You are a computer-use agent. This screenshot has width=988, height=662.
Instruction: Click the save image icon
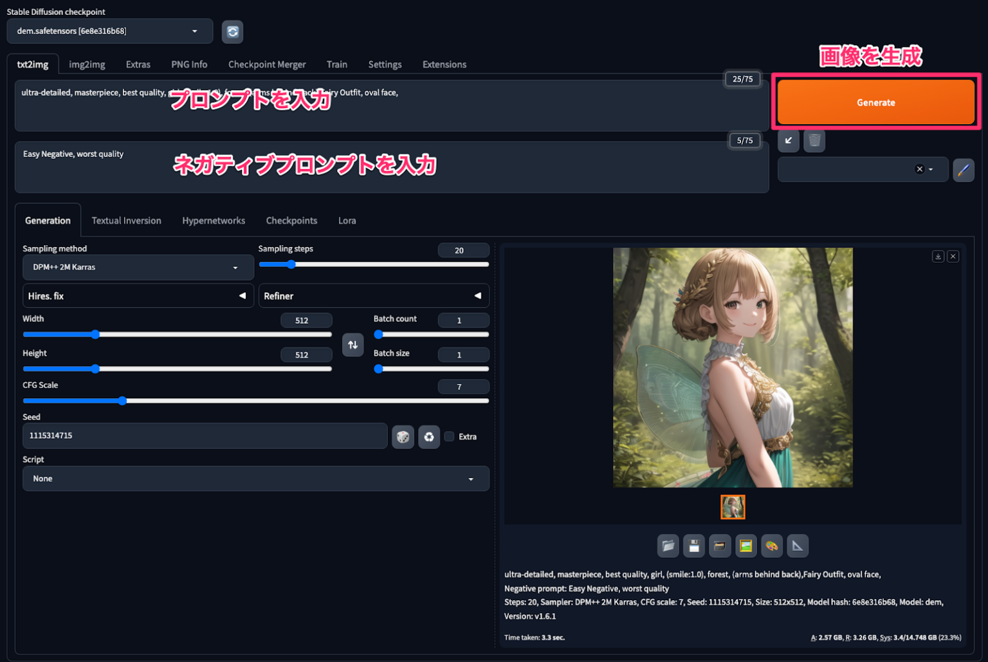(x=694, y=546)
